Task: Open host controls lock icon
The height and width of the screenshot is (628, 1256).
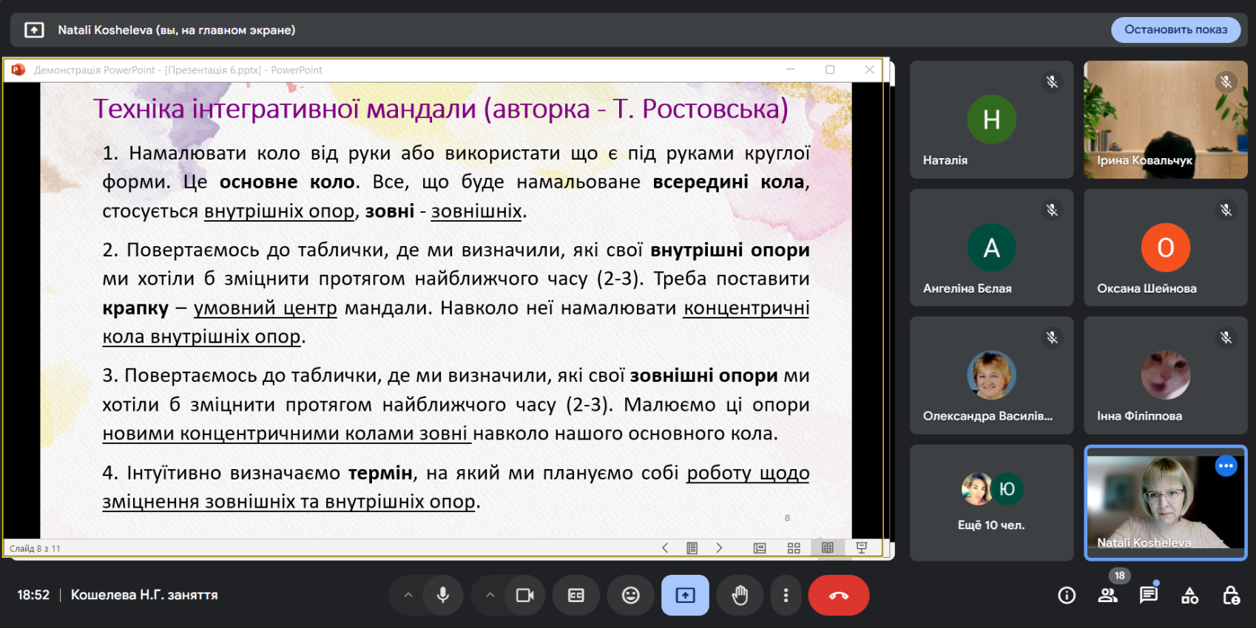Action: (x=1231, y=595)
